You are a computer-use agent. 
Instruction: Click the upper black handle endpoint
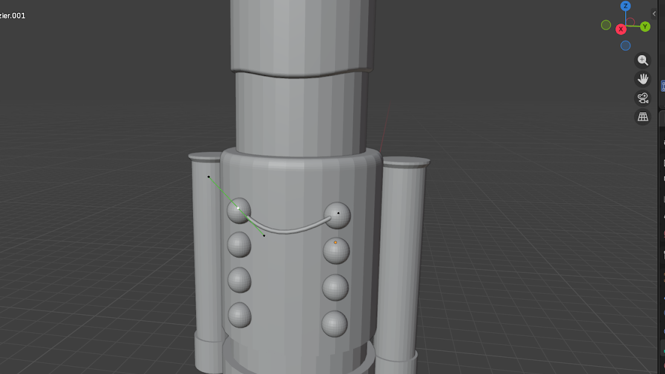coord(209,176)
